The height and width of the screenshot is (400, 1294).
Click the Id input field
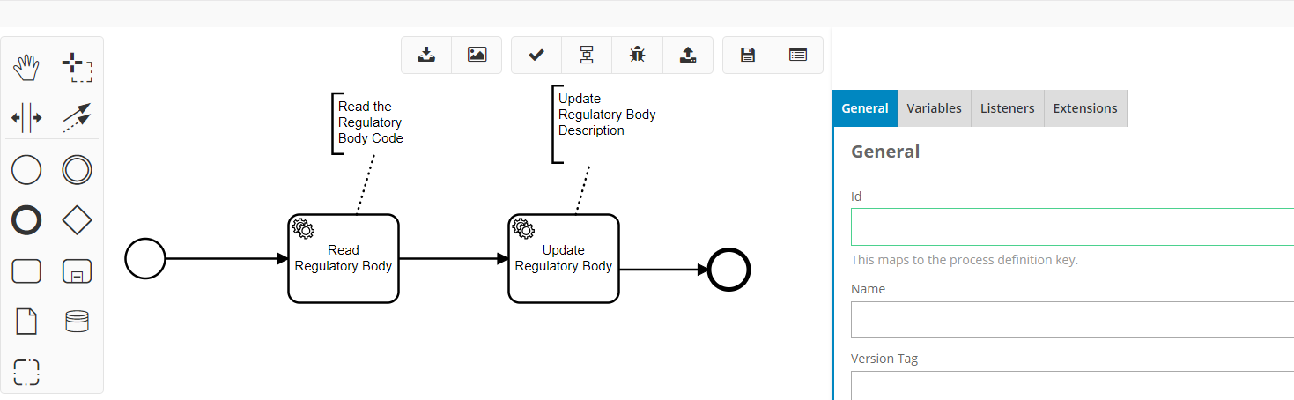(1071, 227)
